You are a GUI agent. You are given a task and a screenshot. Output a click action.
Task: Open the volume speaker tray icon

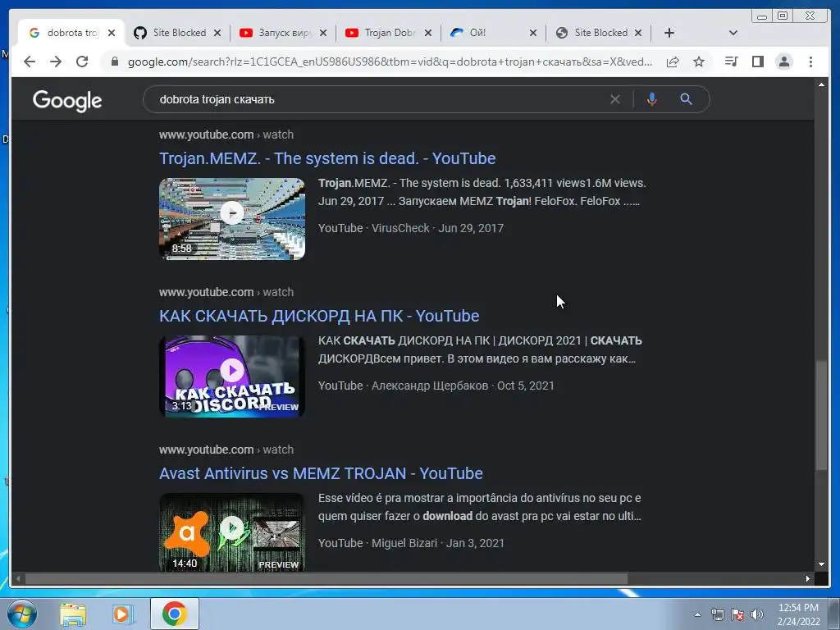click(757, 614)
